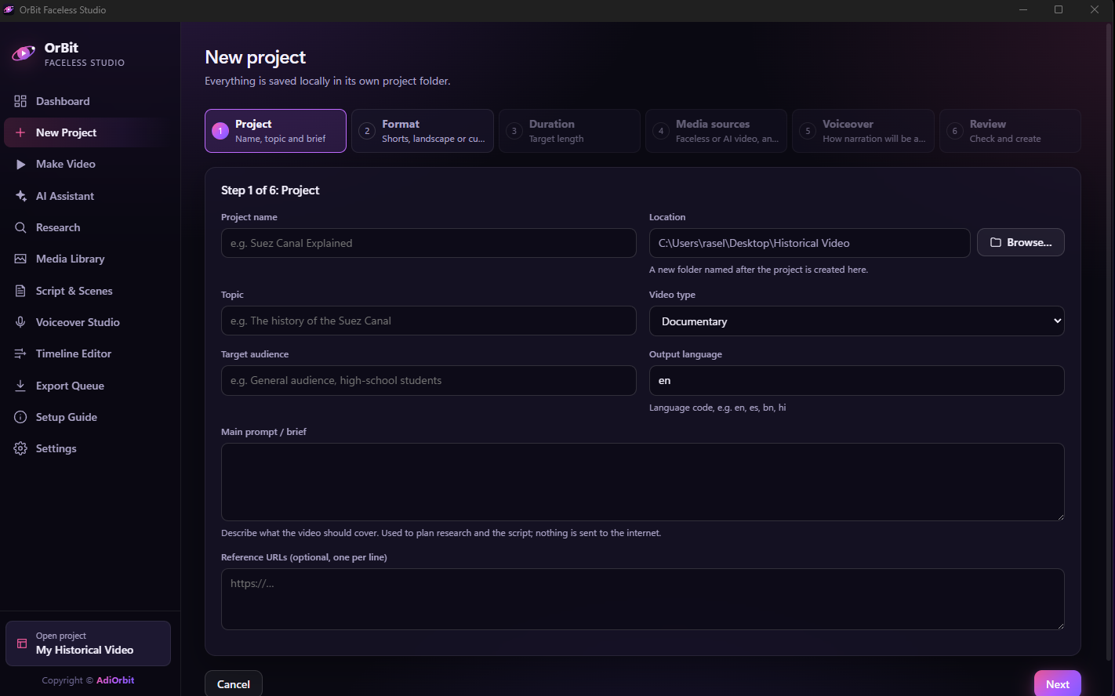This screenshot has width=1115, height=696.
Task: Click the Next button
Action: [1057, 684]
